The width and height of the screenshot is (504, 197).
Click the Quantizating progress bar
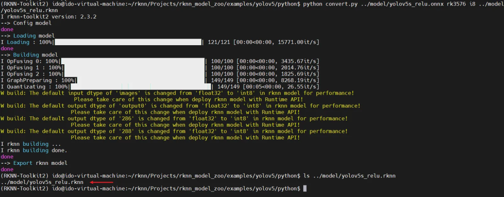(141, 87)
